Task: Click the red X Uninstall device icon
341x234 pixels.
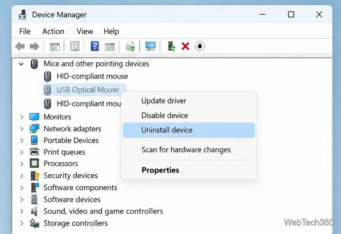Action: coord(185,46)
